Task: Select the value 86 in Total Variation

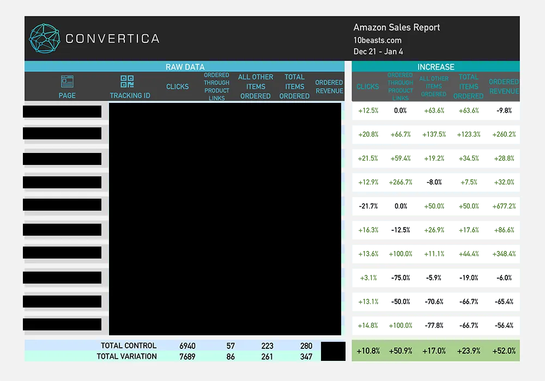Action: point(231,357)
